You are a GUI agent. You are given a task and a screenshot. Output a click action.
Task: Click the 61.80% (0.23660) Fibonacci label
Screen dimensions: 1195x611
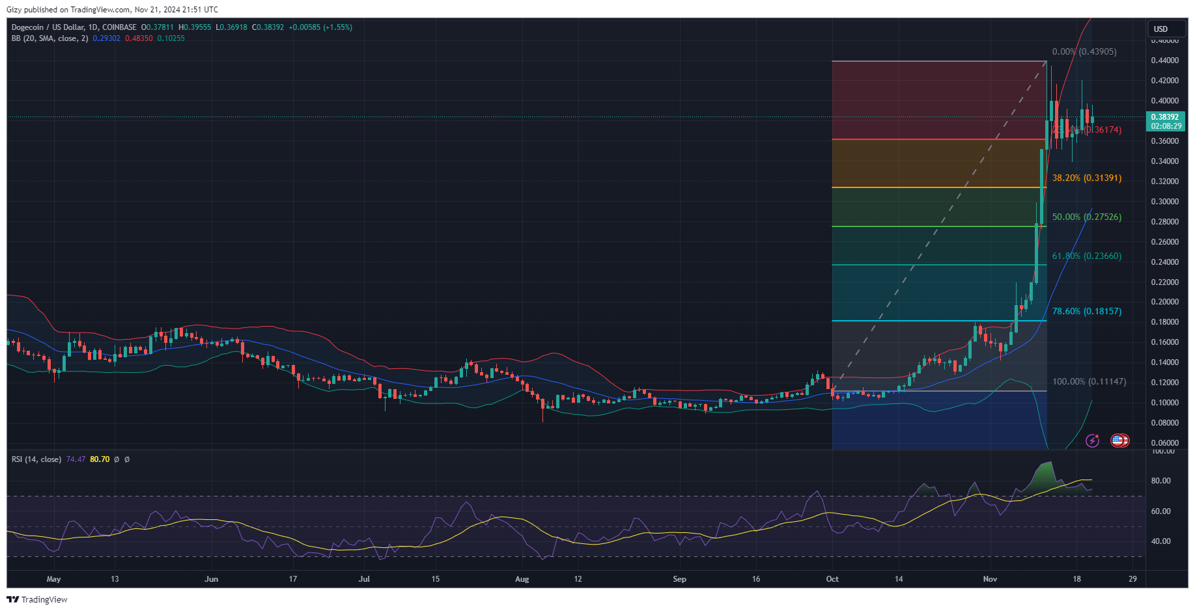tap(1087, 256)
